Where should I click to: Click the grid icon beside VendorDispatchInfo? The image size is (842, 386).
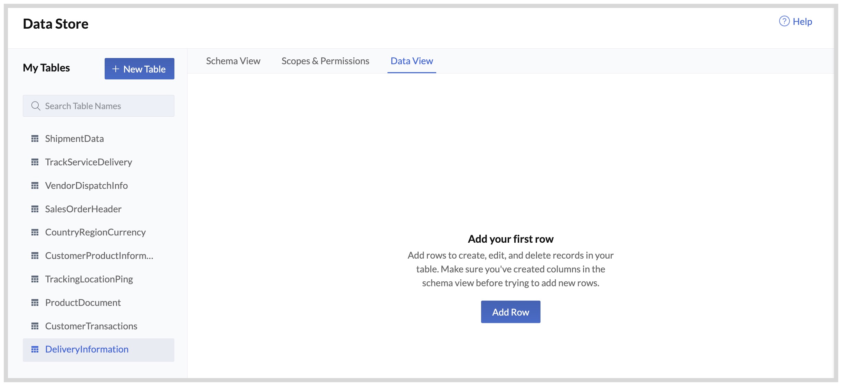point(35,186)
